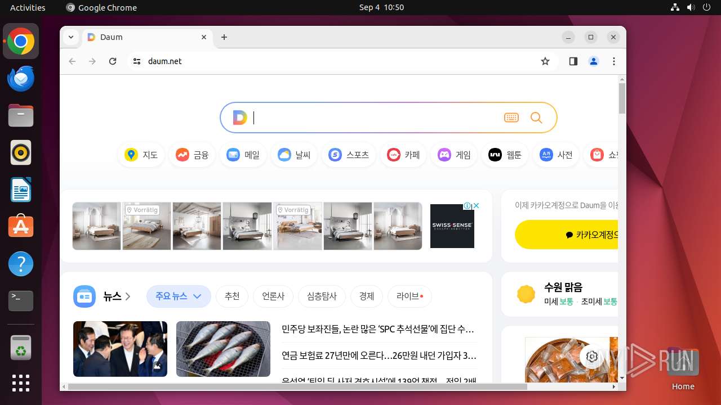
Task: Open 금융 finance shortcut
Action: [192, 155]
